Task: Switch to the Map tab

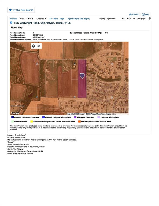Action: pyautogui.click(x=146, y=14)
